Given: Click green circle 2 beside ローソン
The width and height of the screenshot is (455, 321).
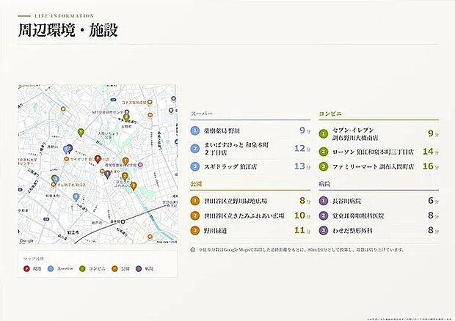Looking at the screenshot, I should click(323, 152).
